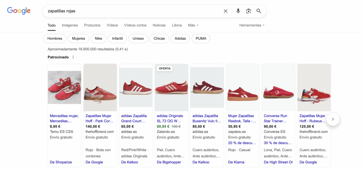Open the Converse Run Star Trainer link
Viewport: 363px width, 170px height.
tap(275, 119)
